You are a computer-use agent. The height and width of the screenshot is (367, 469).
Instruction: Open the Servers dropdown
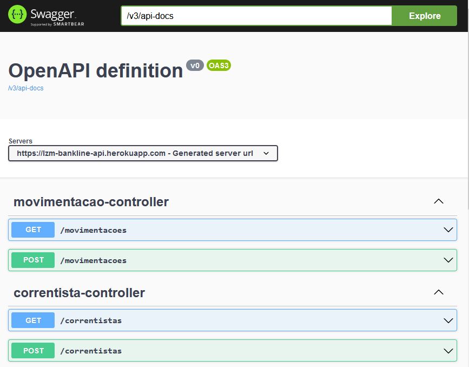[x=142, y=153]
